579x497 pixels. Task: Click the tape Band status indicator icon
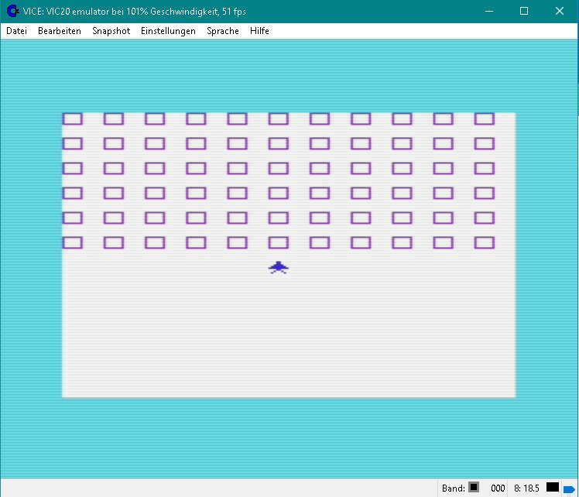[x=474, y=487]
